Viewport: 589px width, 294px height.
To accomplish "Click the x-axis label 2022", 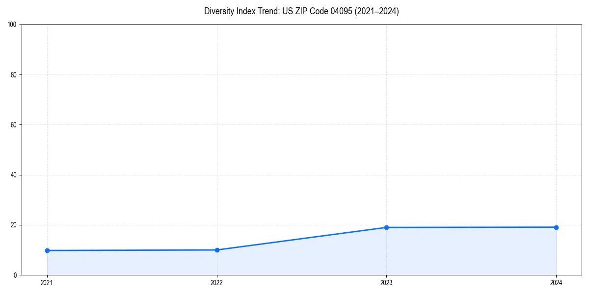I will 217,283.
